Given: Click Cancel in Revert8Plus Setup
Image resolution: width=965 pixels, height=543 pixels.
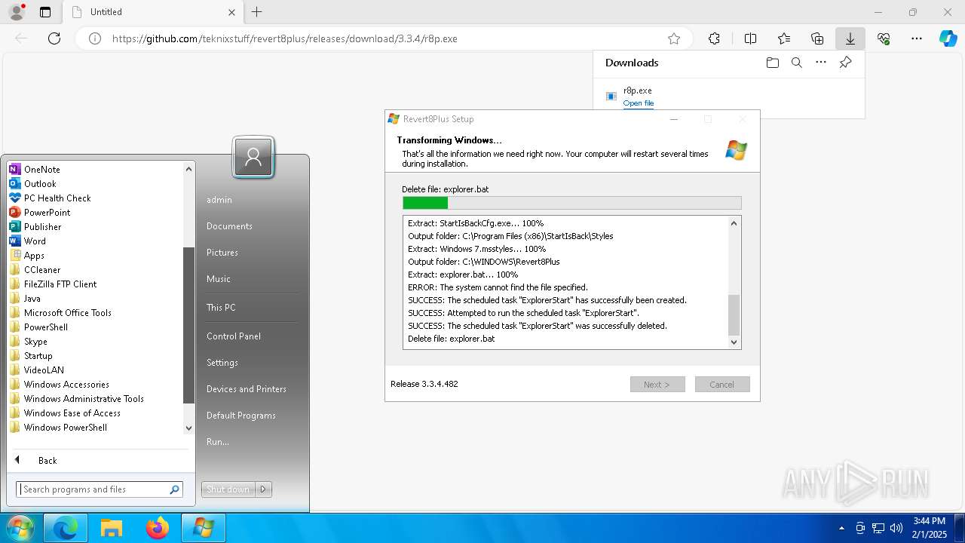Looking at the screenshot, I should pos(722,385).
